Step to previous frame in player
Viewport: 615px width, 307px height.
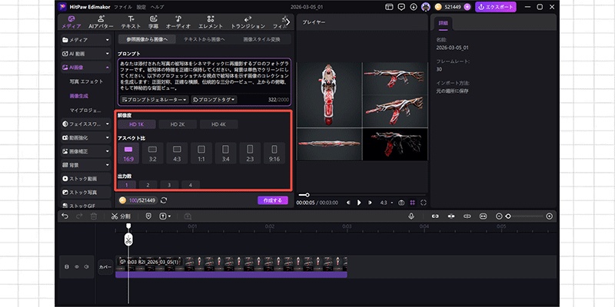point(348,203)
